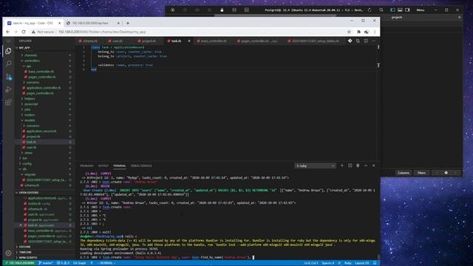Select the ruby terminal dropdown
Viewport: 473px width, 266px height.
click(x=315, y=166)
